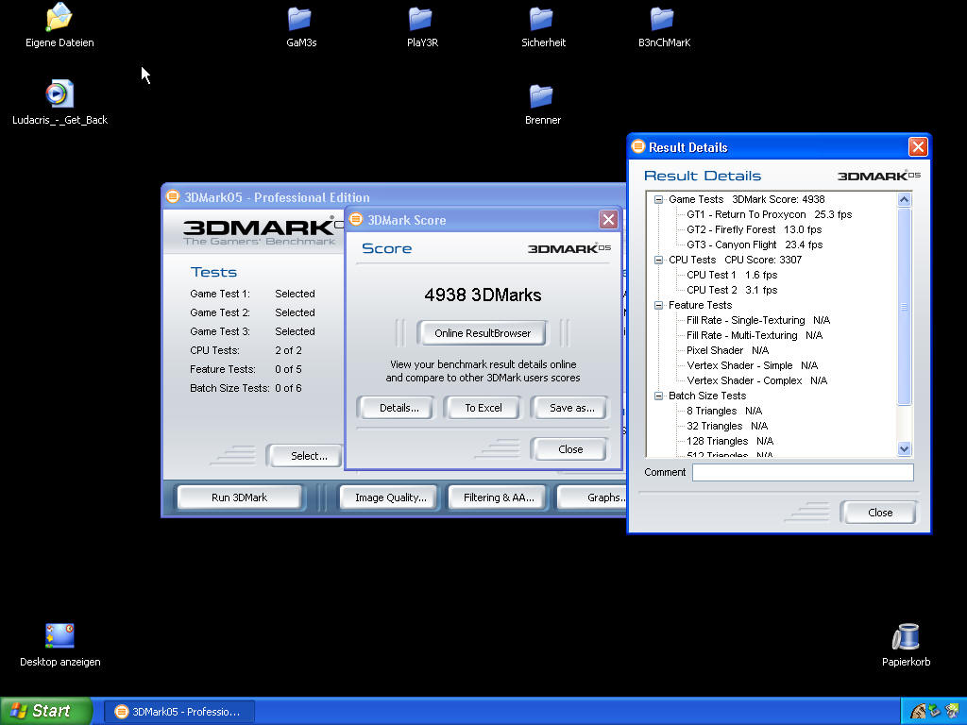Select 128 Triangles row
The width and height of the screenshot is (967, 725).
(x=730, y=441)
